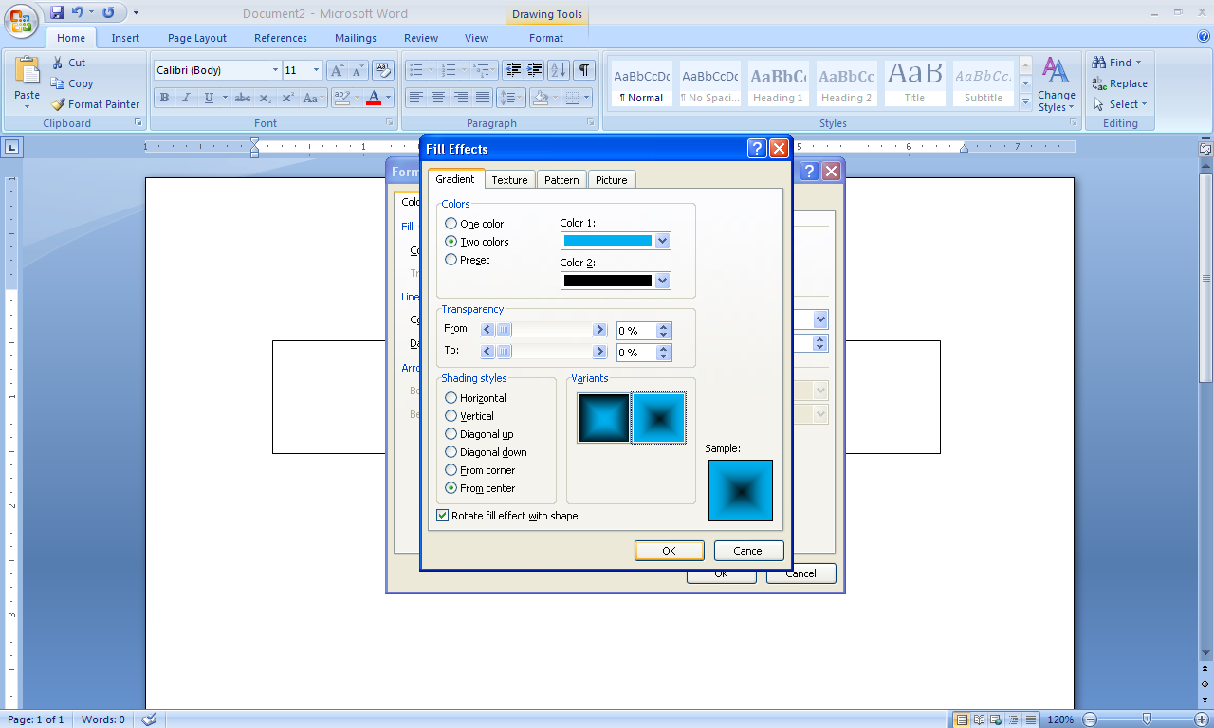Open Color 1 dropdown
The image size is (1214, 728).
coord(663,241)
